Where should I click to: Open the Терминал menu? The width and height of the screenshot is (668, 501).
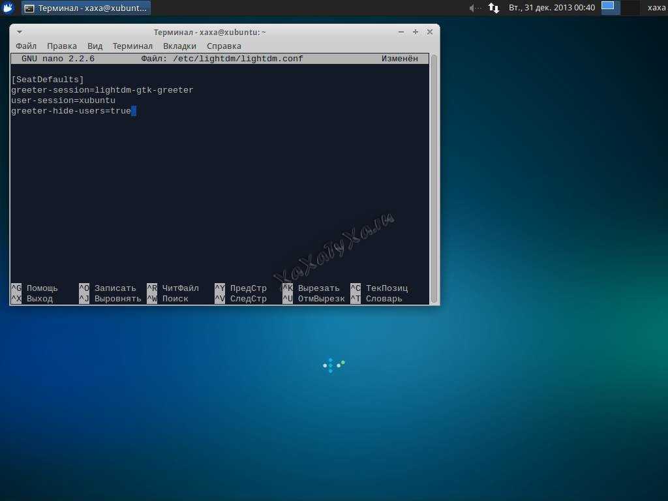coord(132,46)
